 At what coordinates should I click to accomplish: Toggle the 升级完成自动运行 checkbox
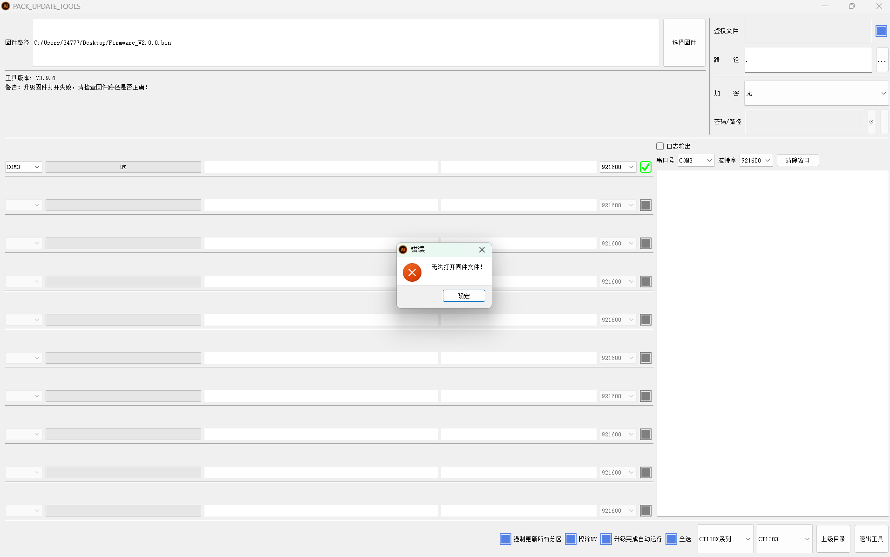point(606,539)
